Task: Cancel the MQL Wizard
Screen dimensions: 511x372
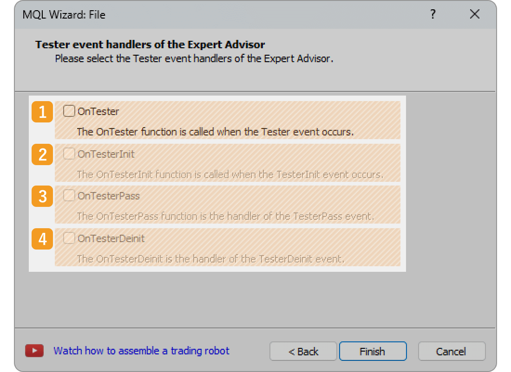Action: click(451, 352)
